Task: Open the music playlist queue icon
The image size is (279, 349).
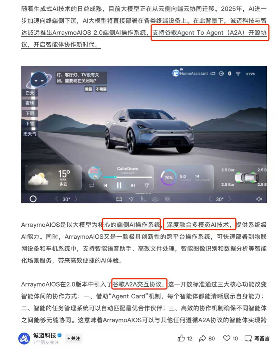Action: pos(147,185)
